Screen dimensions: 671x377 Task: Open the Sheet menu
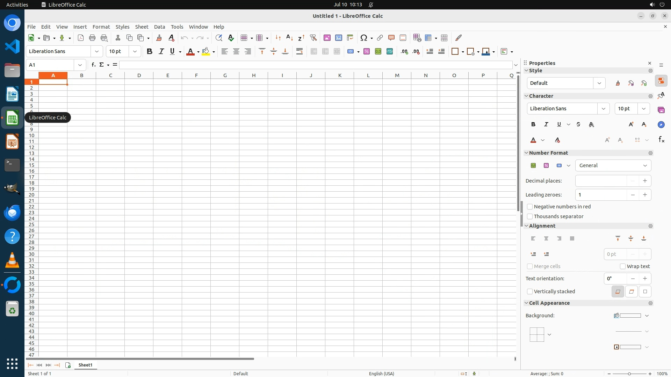point(142,27)
